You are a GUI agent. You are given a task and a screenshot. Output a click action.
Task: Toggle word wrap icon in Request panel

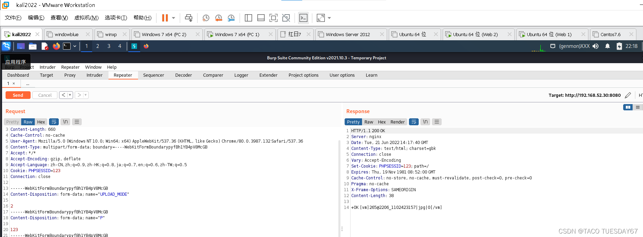point(54,122)
